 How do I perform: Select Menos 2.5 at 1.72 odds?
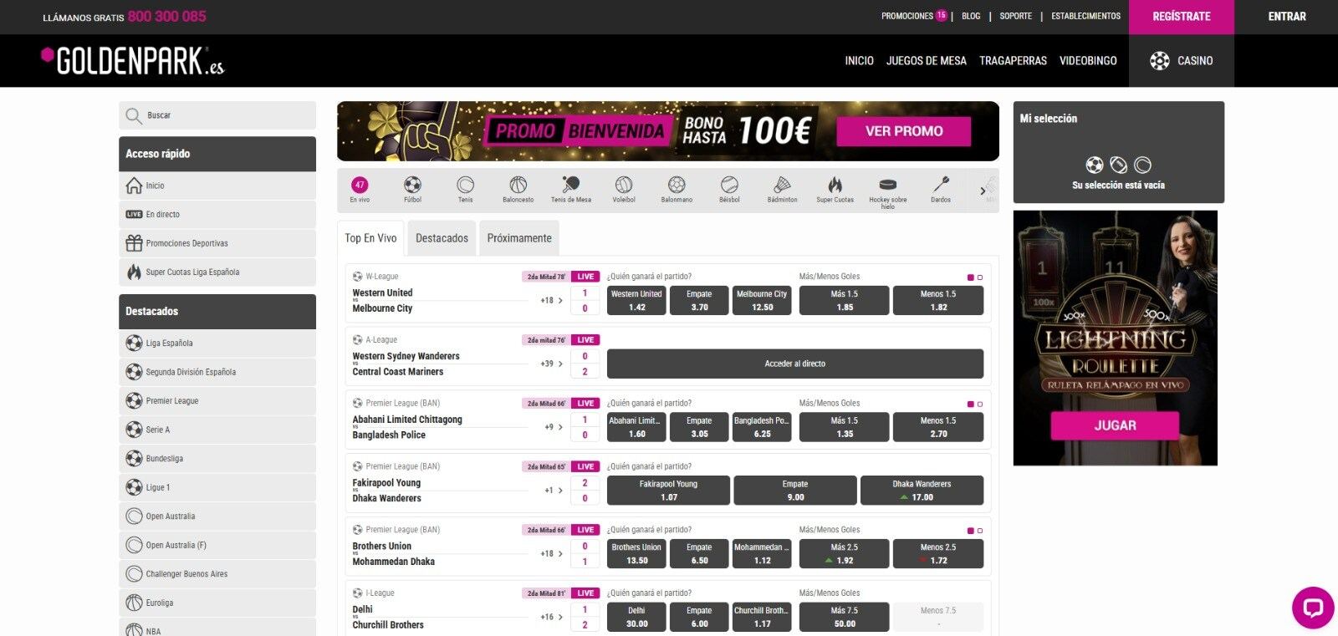point(938,554)
